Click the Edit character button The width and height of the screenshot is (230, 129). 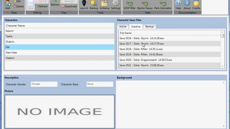(17, 1)
